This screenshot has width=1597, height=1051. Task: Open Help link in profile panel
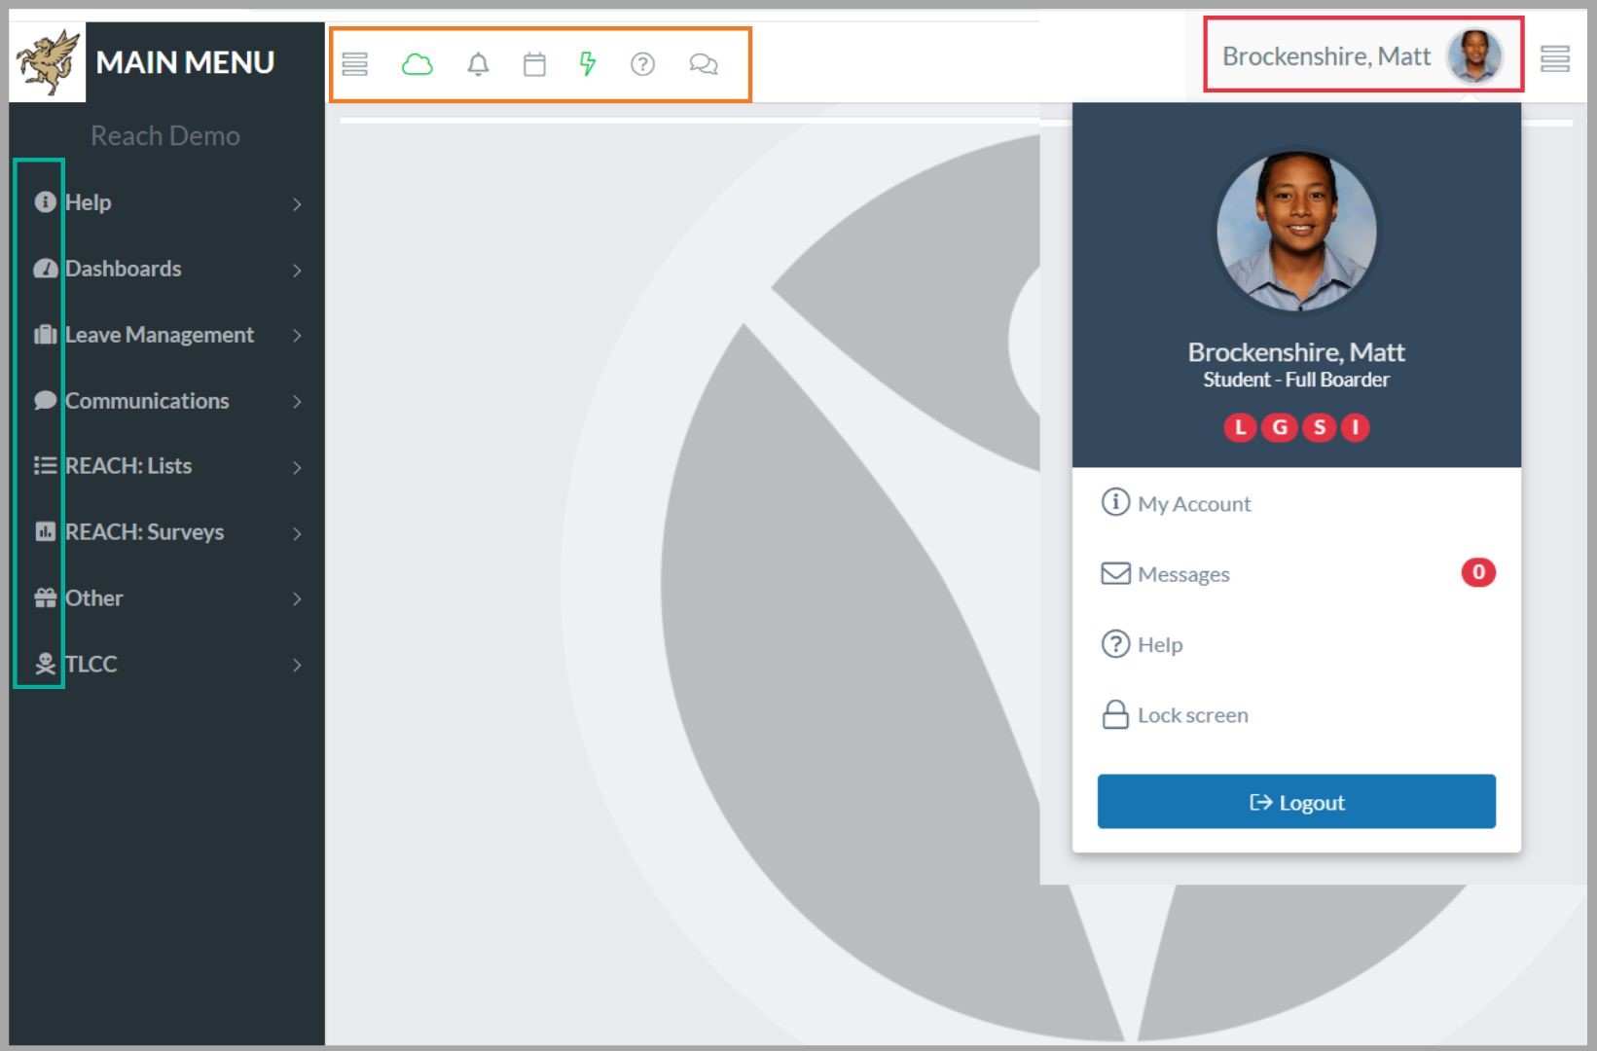pos(1160,644)
